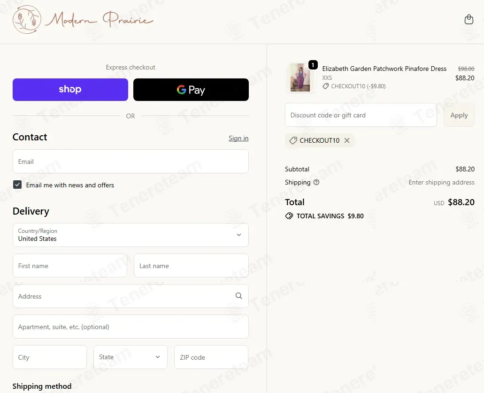Uncheck Email me with news and offers
The width and height of the screenshot is (484, 393).
17,185
